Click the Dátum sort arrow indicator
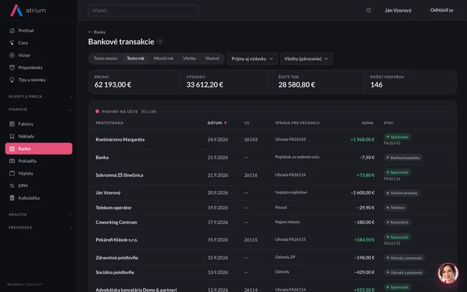This screenshot has height=292, width=467. (225, 123)
